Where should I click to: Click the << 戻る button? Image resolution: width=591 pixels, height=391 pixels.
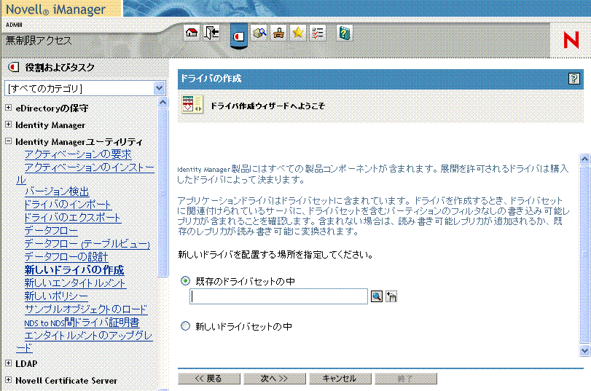click(209, 379)
